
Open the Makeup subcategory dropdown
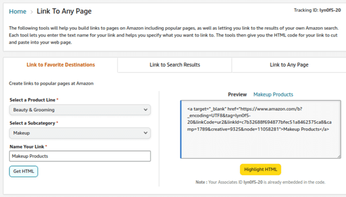80,133
